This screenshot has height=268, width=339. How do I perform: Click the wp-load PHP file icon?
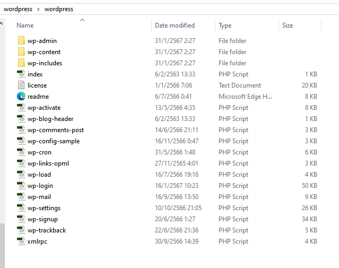(x=21, y=175)
